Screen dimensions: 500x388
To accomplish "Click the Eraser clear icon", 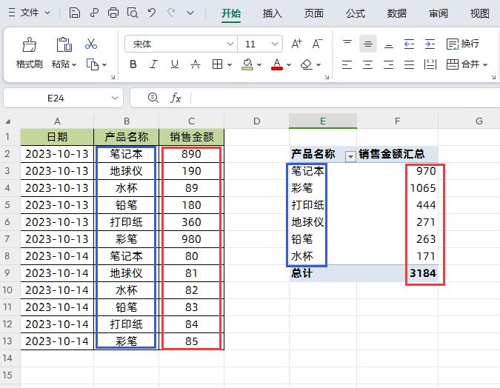I will pos(307,64).
